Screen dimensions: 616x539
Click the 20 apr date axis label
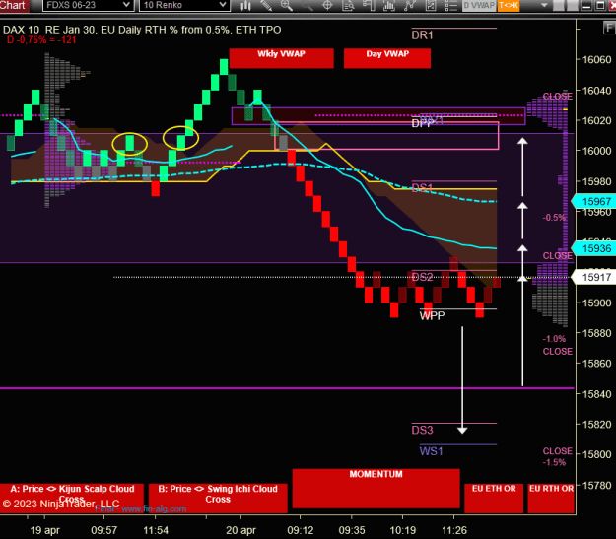pyautogui.click(x=240, y=530)
